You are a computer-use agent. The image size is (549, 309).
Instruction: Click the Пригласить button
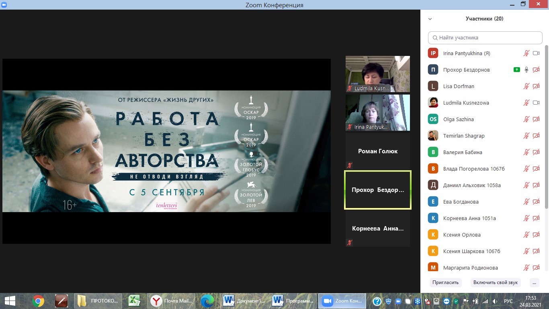(x=445, y=282)
